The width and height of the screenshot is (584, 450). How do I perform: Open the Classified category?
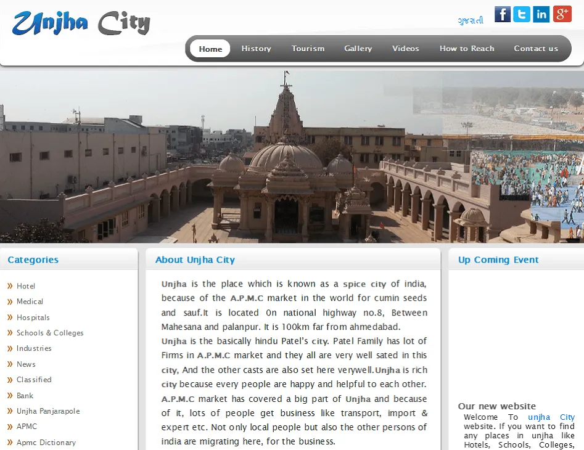34,380
